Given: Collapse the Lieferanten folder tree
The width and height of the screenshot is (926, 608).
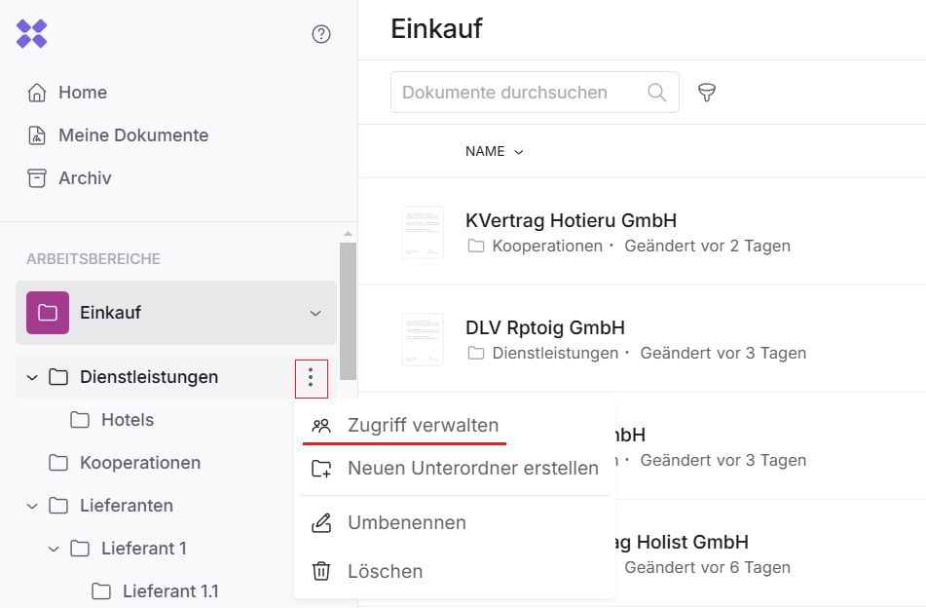Looking at the screenshot, I should (x=32, y=506).
